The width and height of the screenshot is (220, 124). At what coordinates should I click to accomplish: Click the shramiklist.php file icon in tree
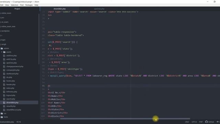point(4,103)
